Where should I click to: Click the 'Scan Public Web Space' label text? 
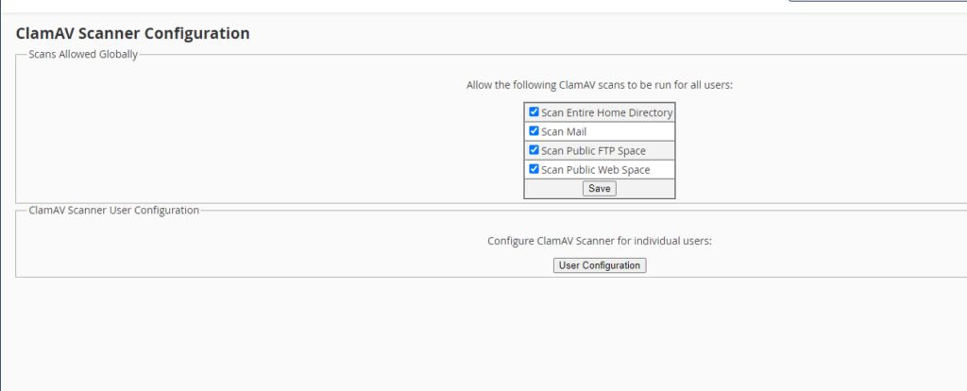[595, 170]
